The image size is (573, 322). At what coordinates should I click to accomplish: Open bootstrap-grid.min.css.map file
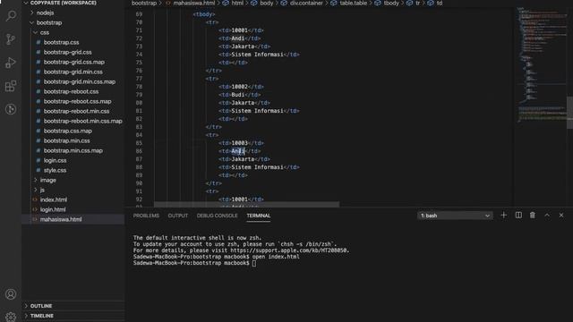coord(80,81)
